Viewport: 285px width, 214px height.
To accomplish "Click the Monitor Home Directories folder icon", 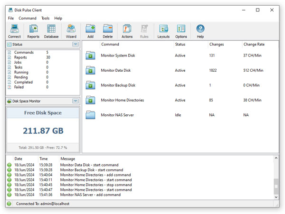I will pos(90,100).
